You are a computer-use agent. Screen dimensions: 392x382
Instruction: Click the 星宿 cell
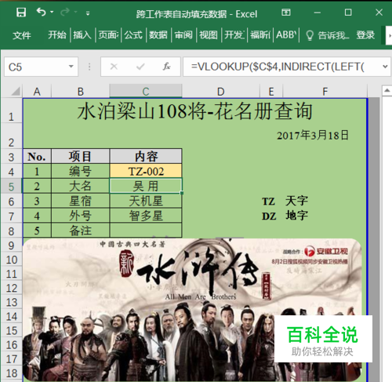click(x=80, y=201)
